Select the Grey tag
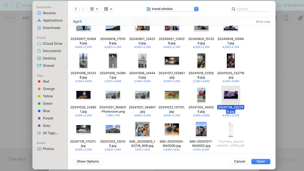The image size is (304, 171). pos(44,125)
